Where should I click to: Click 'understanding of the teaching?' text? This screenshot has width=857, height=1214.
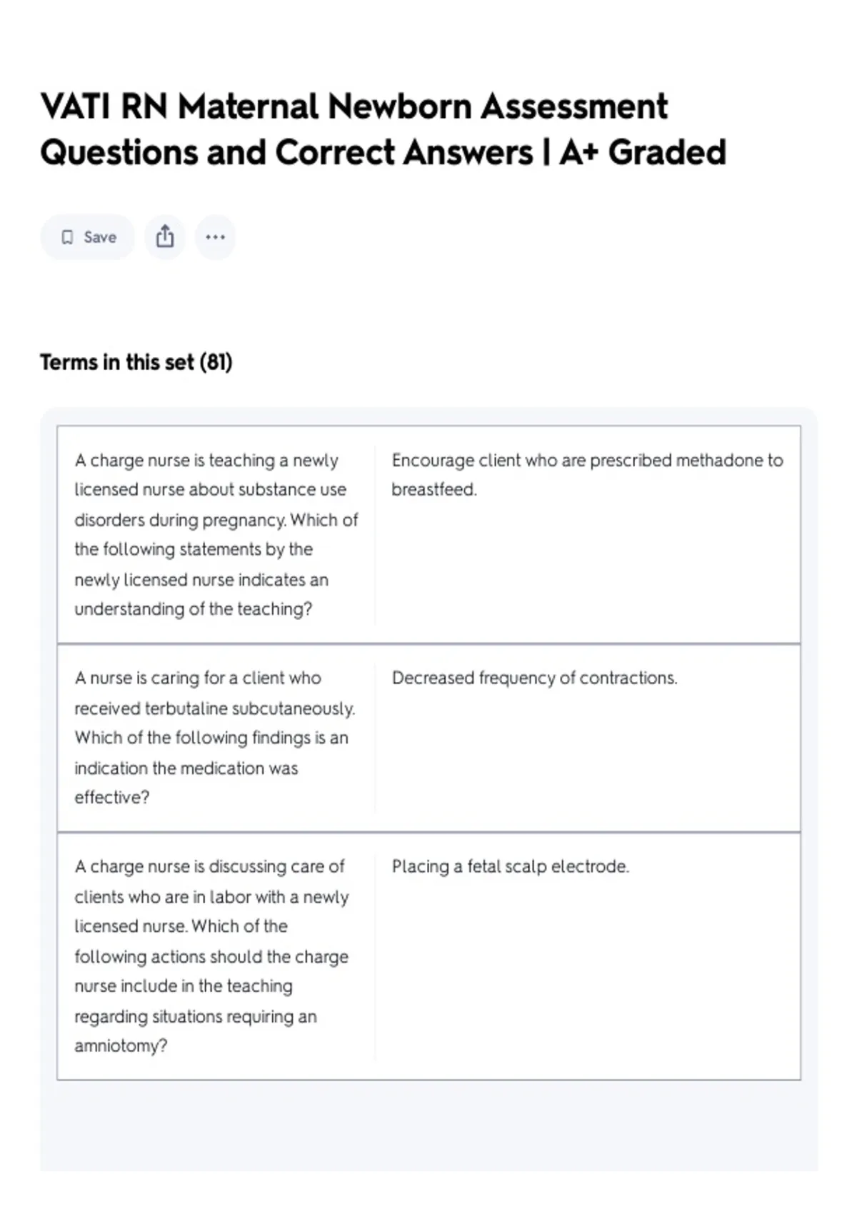point(194,609)
